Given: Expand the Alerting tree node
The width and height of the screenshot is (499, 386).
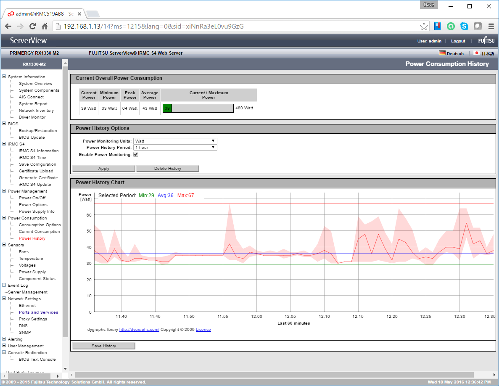Looking at the screenshot, I should coord(4,339).
